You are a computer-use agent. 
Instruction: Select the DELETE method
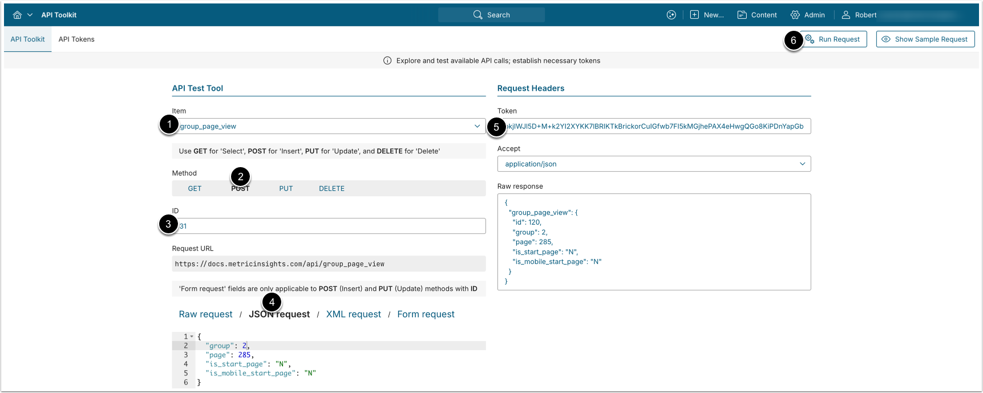pos(331,189)
